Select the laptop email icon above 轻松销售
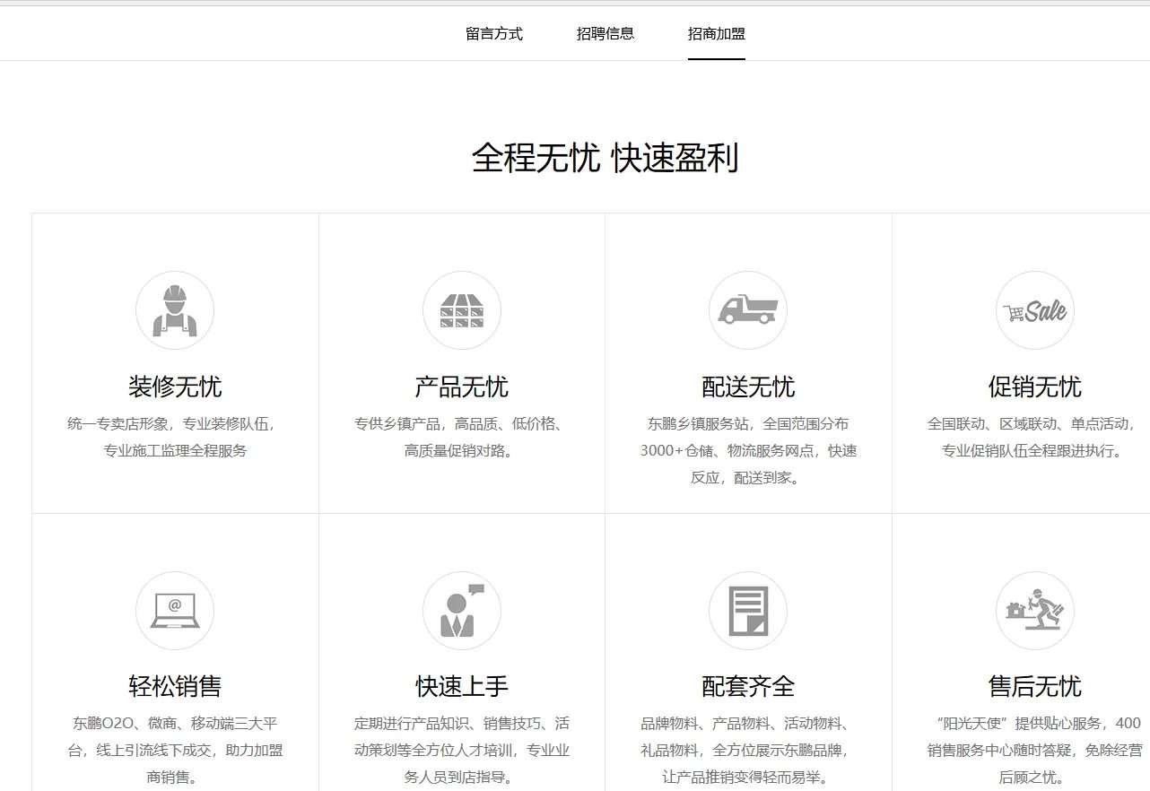Viewport: 1150px width, 791px height. click(x=174, y=610)
